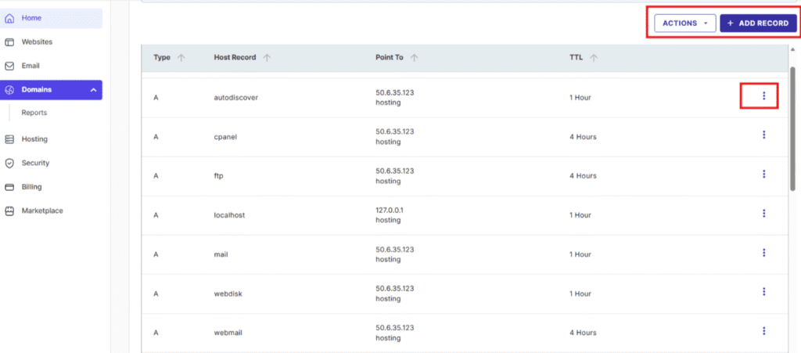Click the Hosting server icon
The height and width of the screenshot is (353, 801).
pyautogui.click(x=10, y=139)
